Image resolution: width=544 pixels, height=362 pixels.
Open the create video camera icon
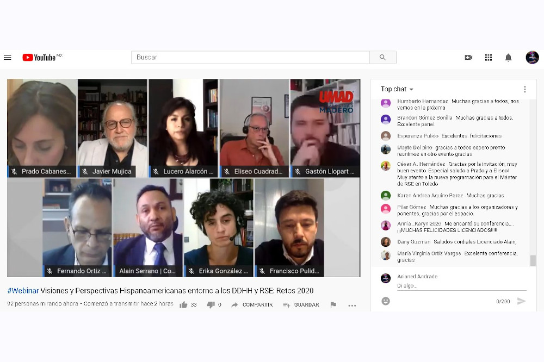click(x=468, y=58)
